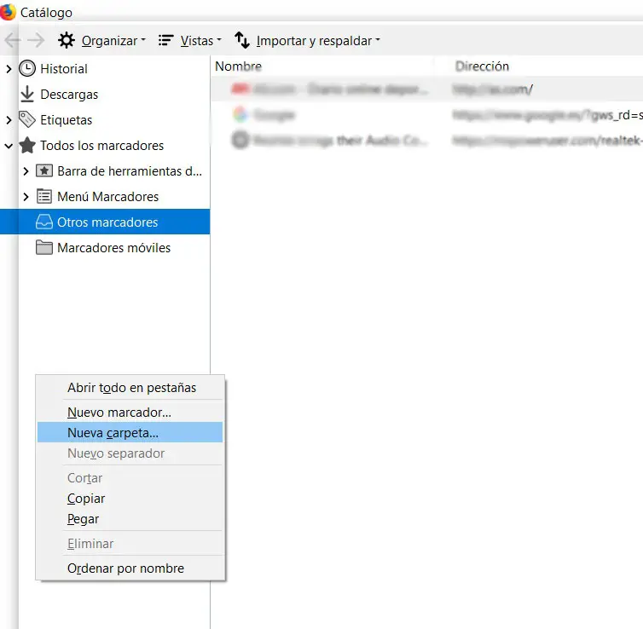Select Descargas in the sidebar
The width and height of the screenshot is (643, 629).
(x=69, y=95)
